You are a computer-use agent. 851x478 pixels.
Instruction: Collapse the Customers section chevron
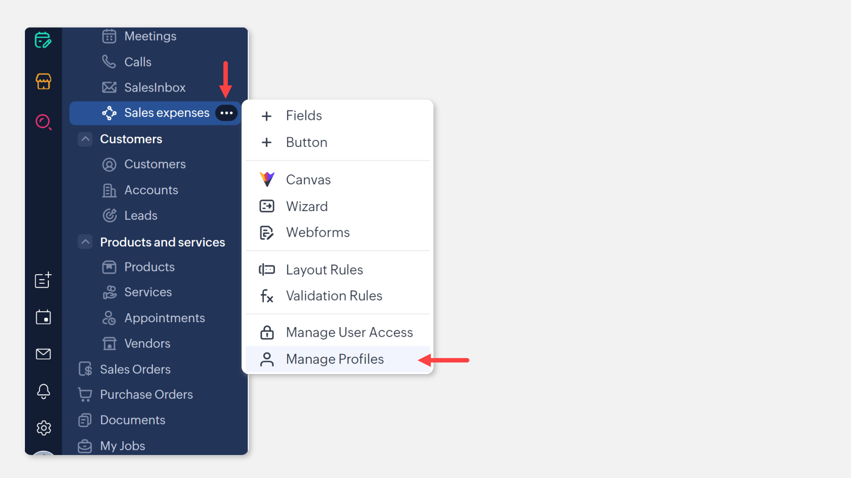point(85,139)
